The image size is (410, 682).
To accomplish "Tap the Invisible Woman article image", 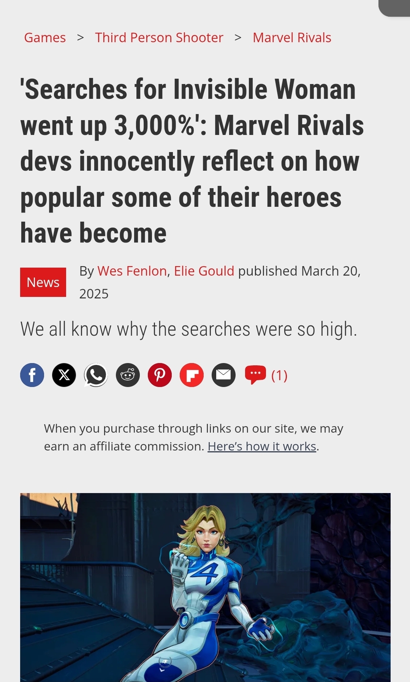I will point(205,587).
